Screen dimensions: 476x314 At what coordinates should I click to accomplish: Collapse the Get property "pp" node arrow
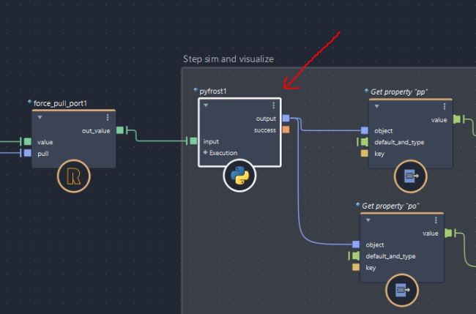376,106
